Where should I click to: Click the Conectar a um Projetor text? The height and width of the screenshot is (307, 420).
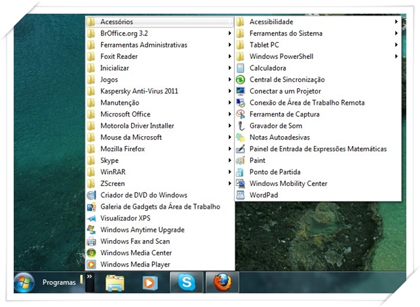(x=285, y=91)
